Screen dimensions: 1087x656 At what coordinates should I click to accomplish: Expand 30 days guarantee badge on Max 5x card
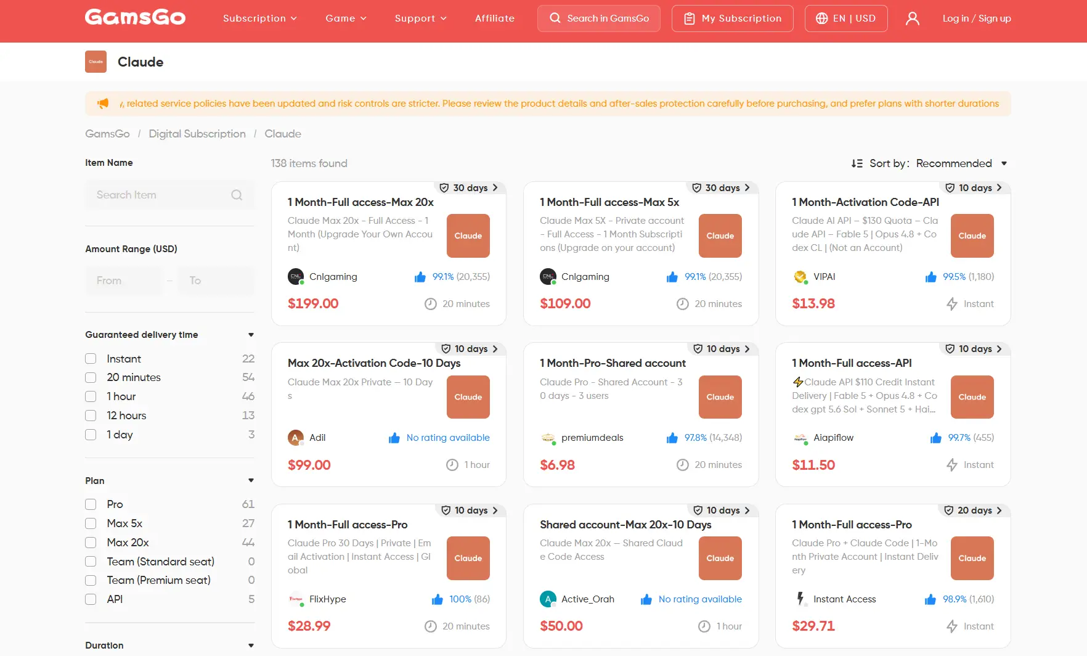pyautogui.click(x=722, y=188)
